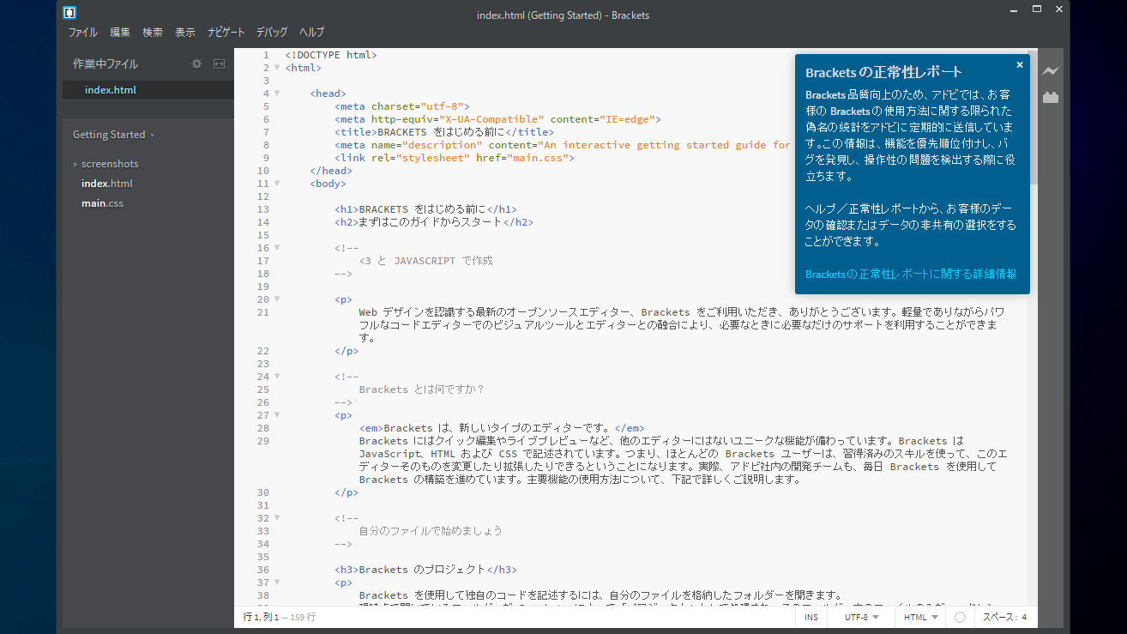Open index.html in project tree
The height and width of the screenshot is (634, 1127).
point(107,184)
